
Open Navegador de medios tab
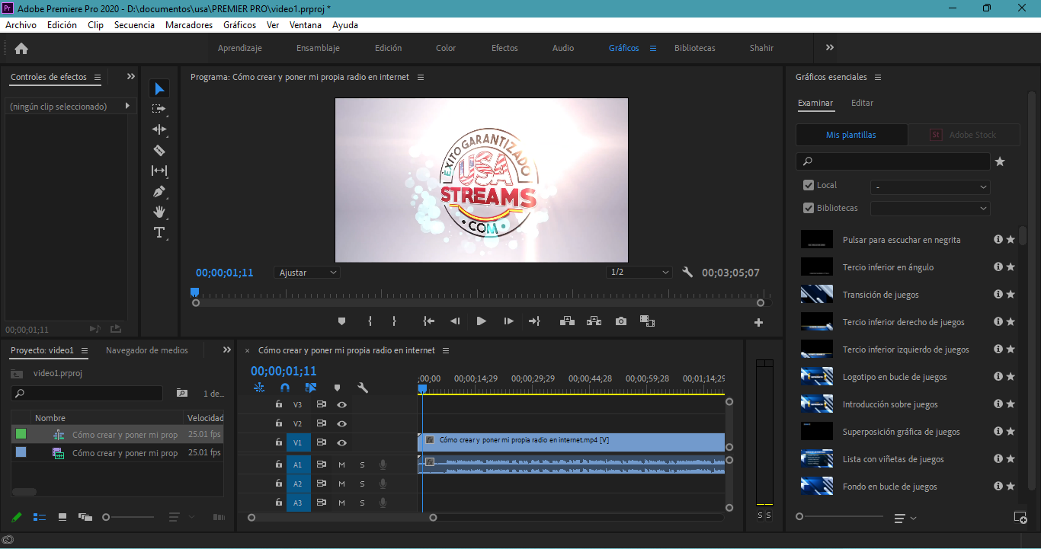(146, 350)
